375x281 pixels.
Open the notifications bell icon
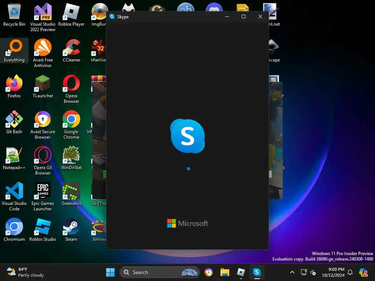pyautogui.click(x=350, y=272)
